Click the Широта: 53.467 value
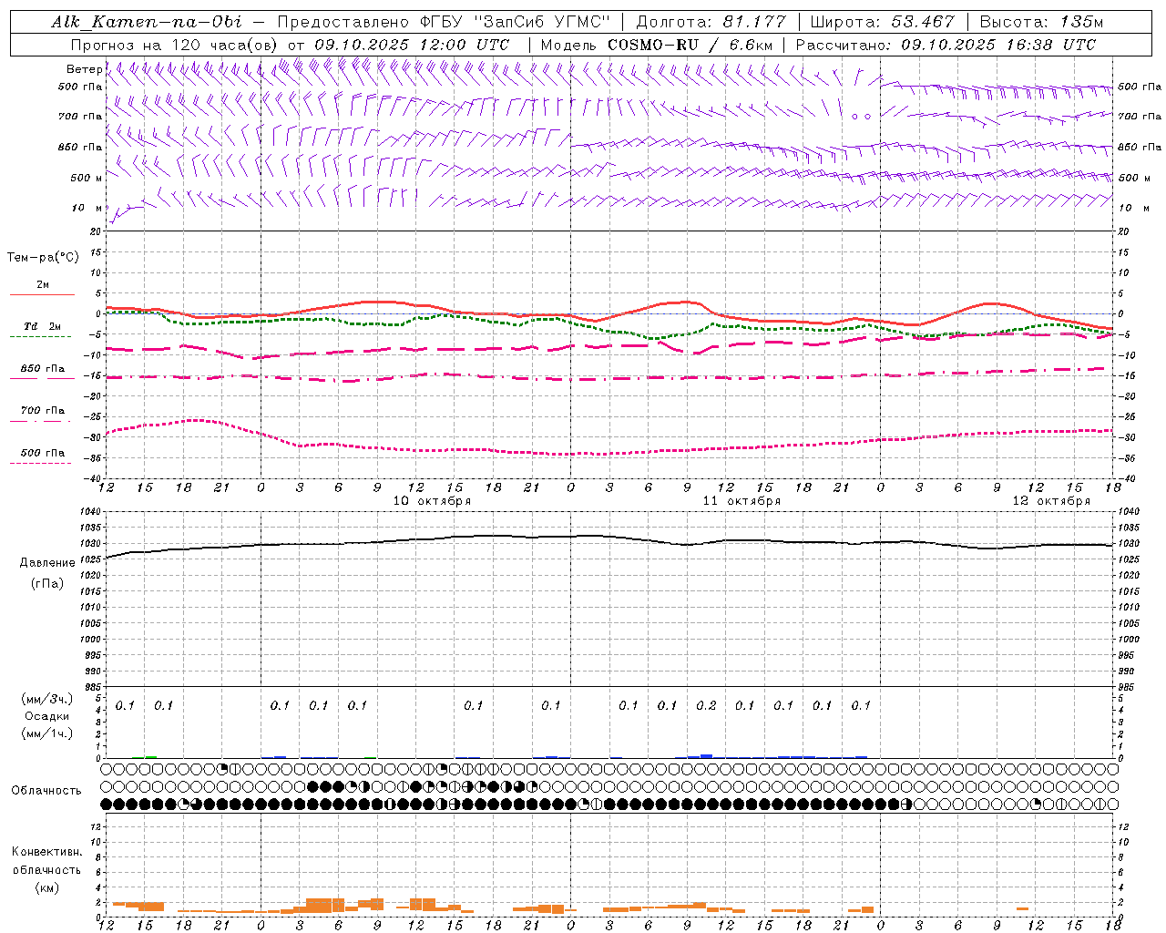Image resolution: width=1166 pixels, height=933 pixels. click(882, 22)
